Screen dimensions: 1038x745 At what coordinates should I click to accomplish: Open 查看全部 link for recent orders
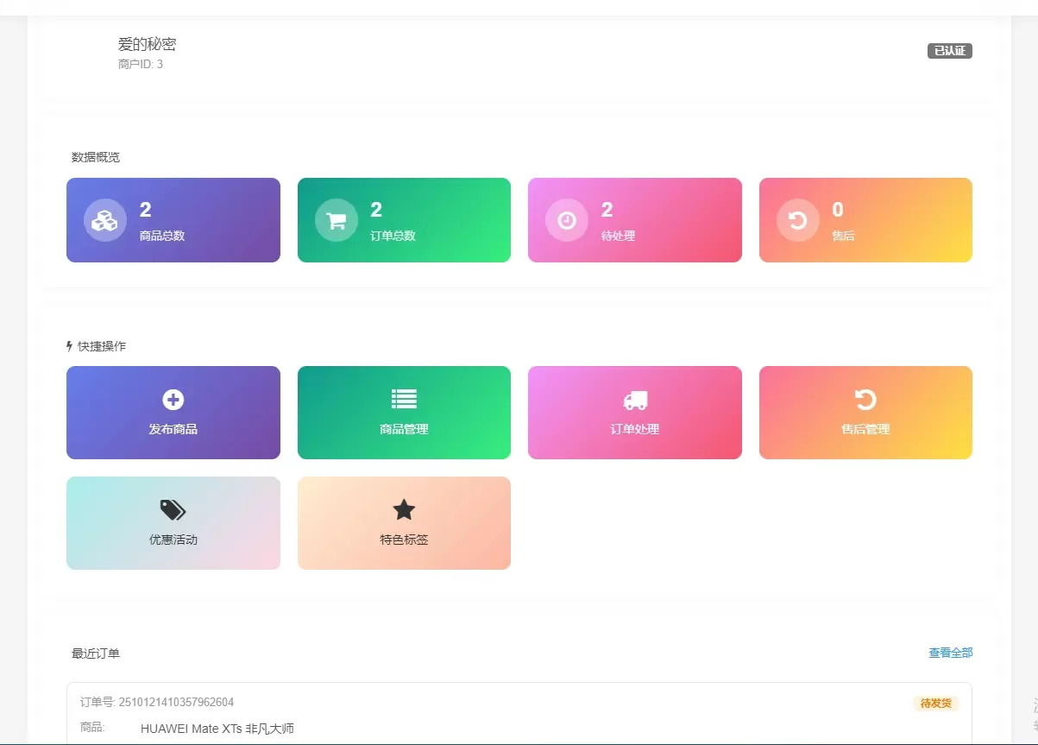951,653
